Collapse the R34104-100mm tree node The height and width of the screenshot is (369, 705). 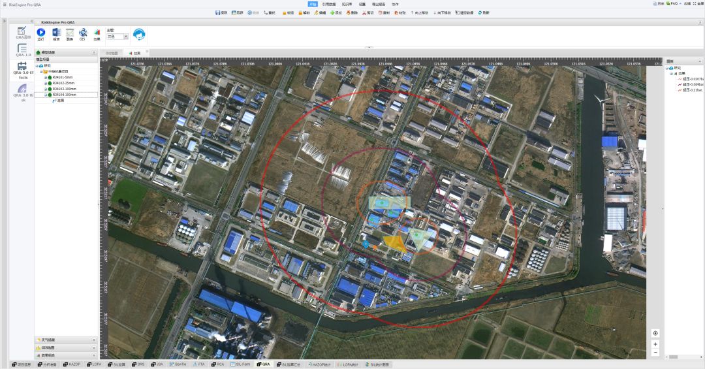coord(46,95)
